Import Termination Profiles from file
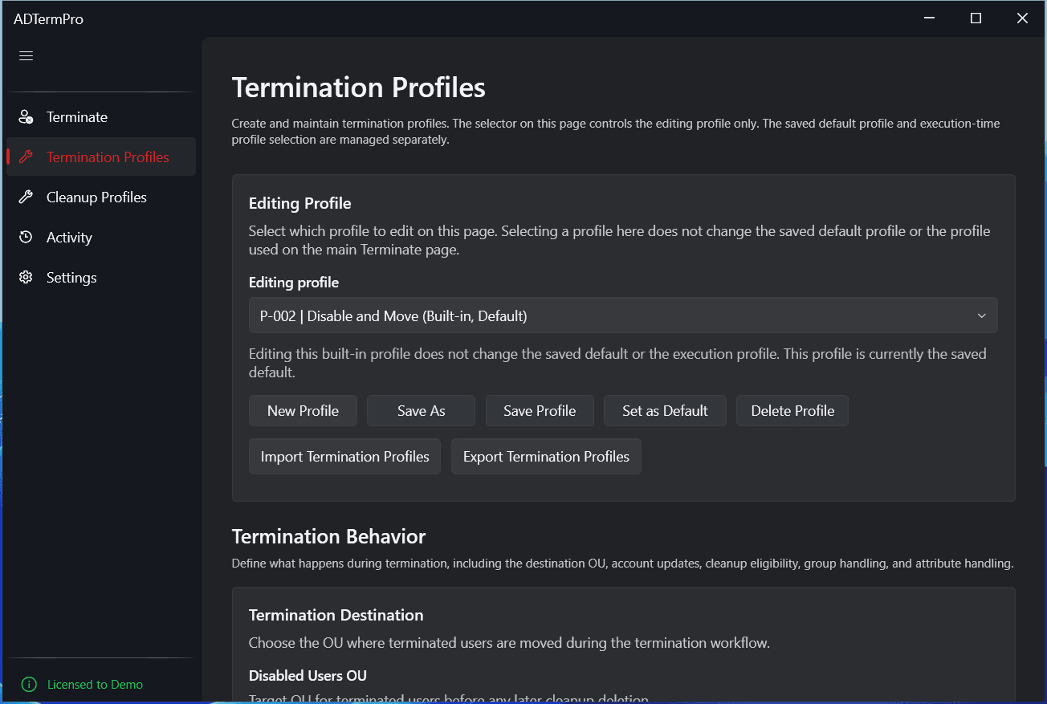1047x704 pixels. 344,456
